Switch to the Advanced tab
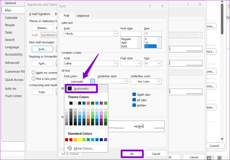 click(83, 16)
